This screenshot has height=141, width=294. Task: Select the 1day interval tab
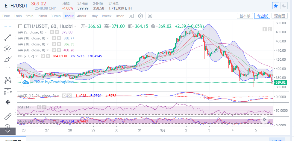click(x=94, y=16)
